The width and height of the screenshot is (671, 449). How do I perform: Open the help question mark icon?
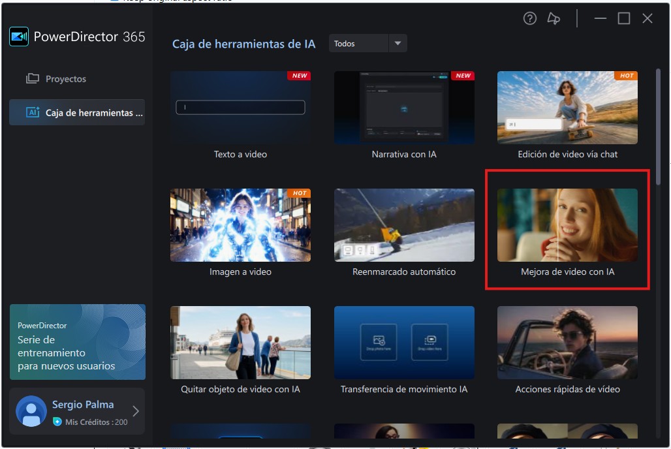click(x=530, y=18)
